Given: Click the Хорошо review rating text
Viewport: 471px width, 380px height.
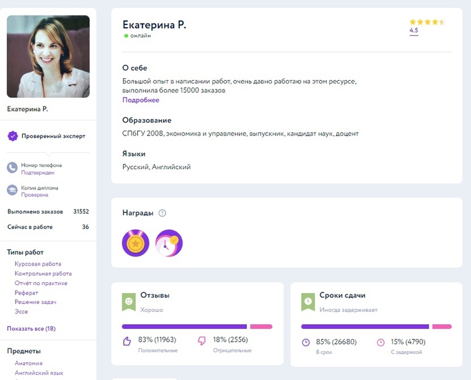Looking at the screenshot, I should coord(151,310).
